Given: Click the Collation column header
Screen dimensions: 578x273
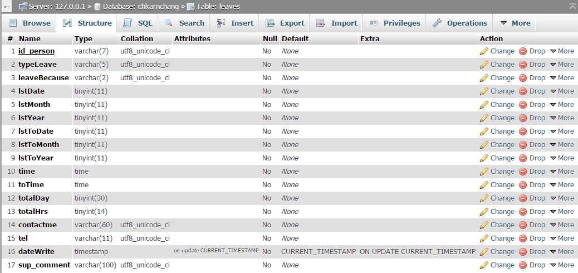Looking at the screenshot, I should point(137,39).
